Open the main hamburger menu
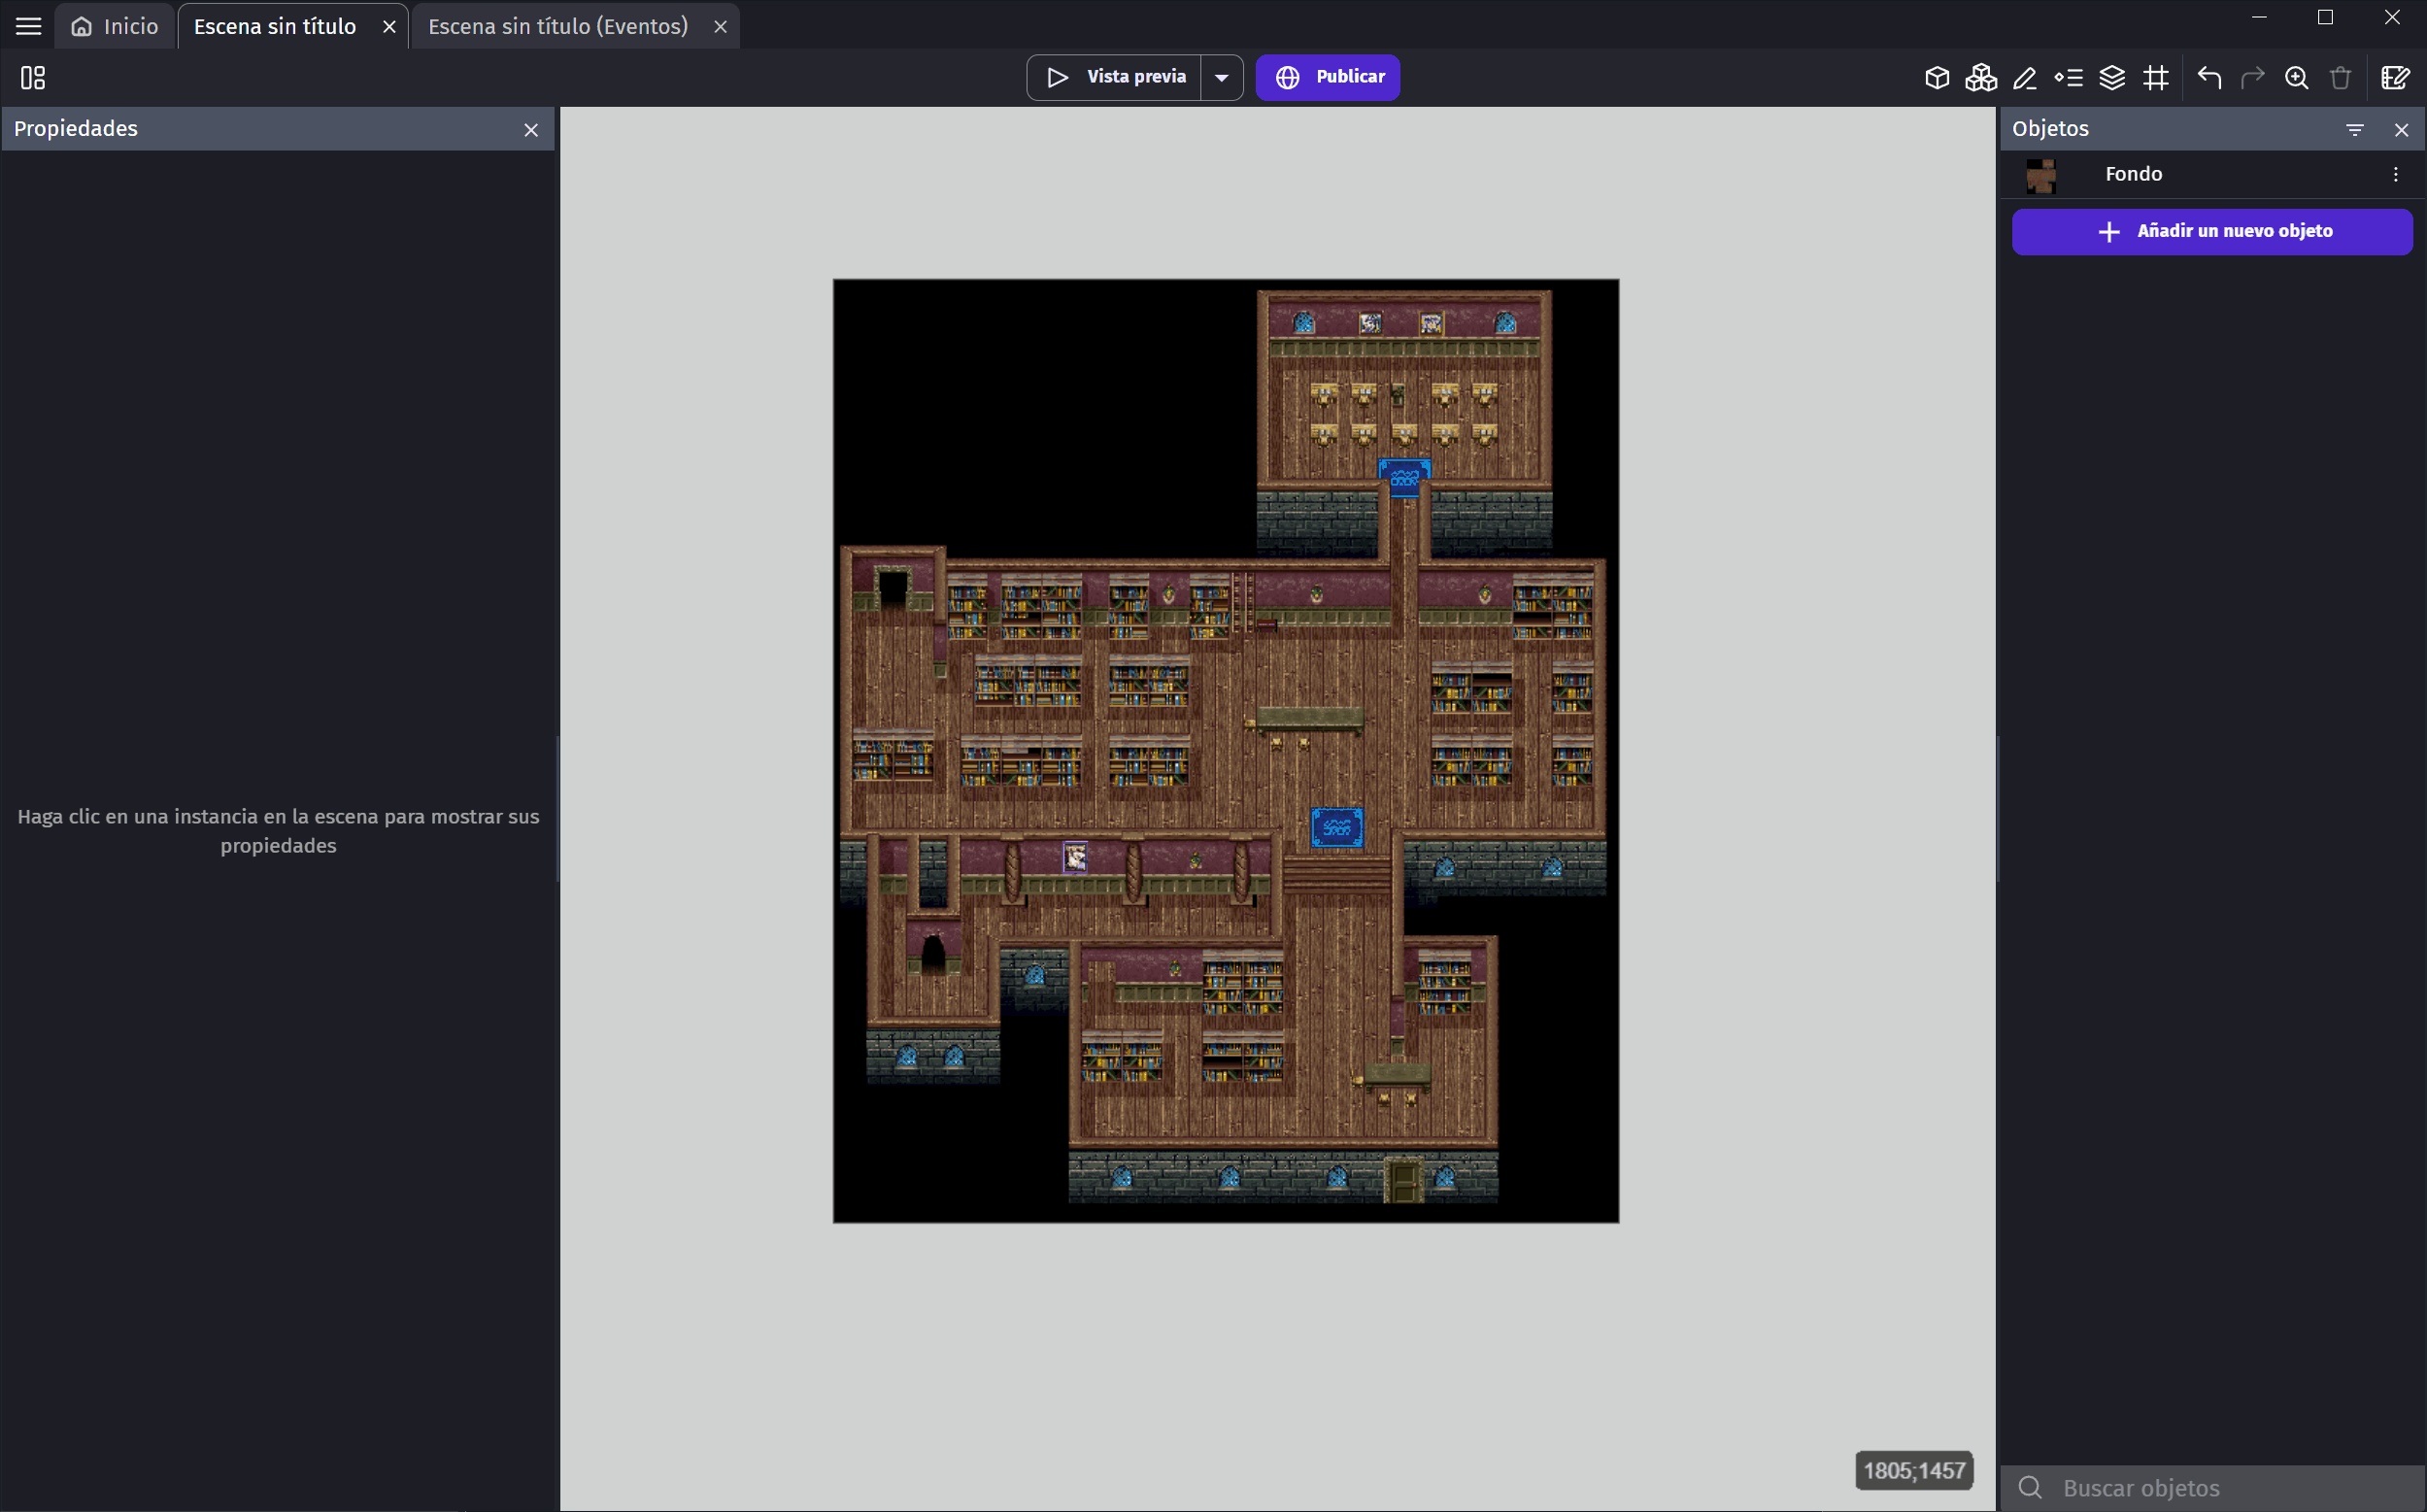Viewport: 2427px width, 1512px height. point(28,26)
